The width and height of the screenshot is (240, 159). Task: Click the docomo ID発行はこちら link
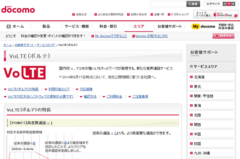[152, 36]
